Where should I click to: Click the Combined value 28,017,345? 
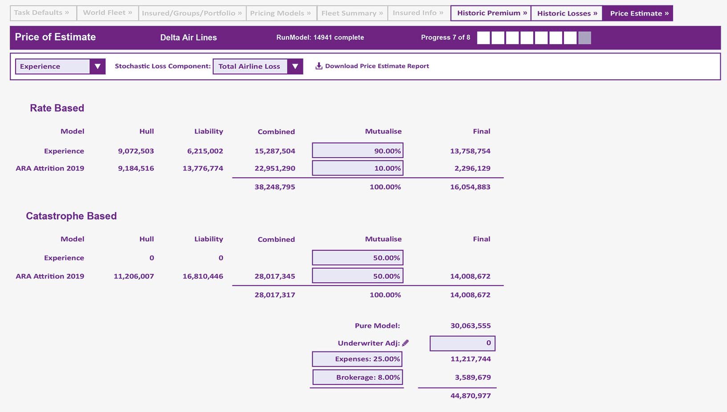click(x=275, y=276)
